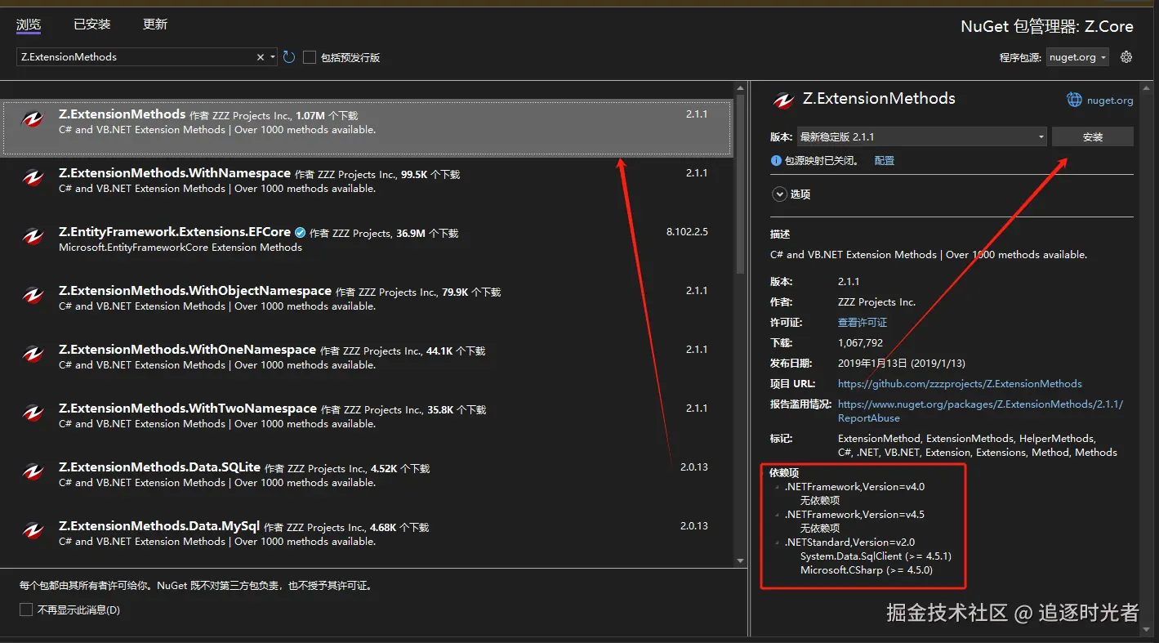This screenshot has height=643, width=1159.
Task: Check 不再显示此消息(D) checkbox
Action: click(x=26, y=610)
